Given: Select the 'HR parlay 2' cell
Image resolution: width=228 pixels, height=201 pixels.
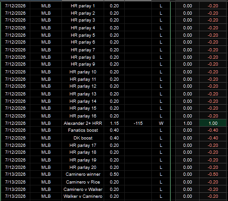Looking at the screenshot, I should click(83, 13).
